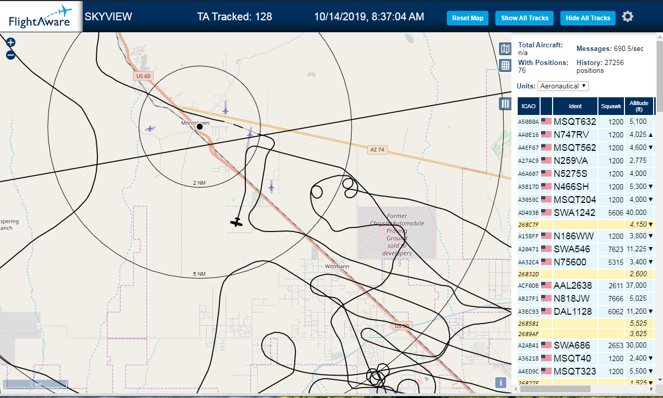Click the SKYVIEW title text
Viewport: 663px width, 398px height.
click(x=108, y=17)
